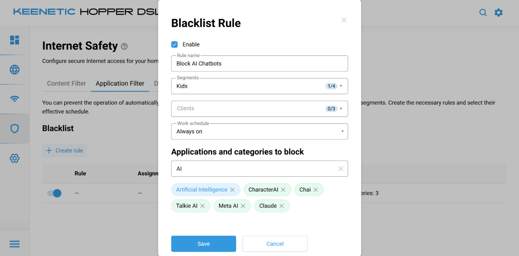
Task: Save the blacklist rule
Action: pos(204,244)
